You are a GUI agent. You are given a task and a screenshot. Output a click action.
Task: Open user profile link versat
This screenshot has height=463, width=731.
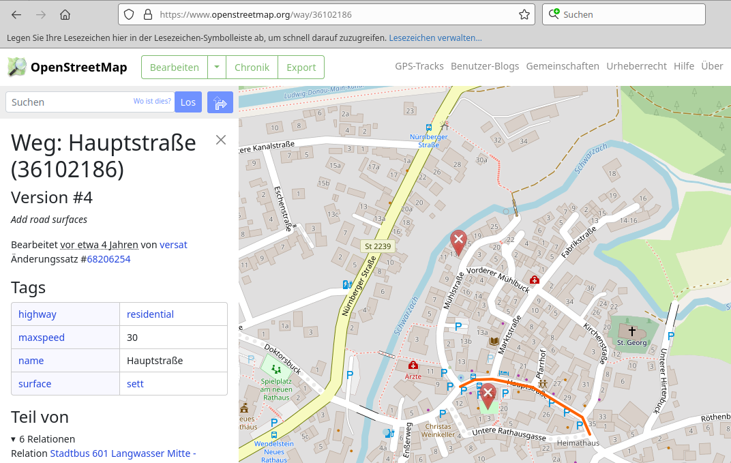(x=173, y=245)
